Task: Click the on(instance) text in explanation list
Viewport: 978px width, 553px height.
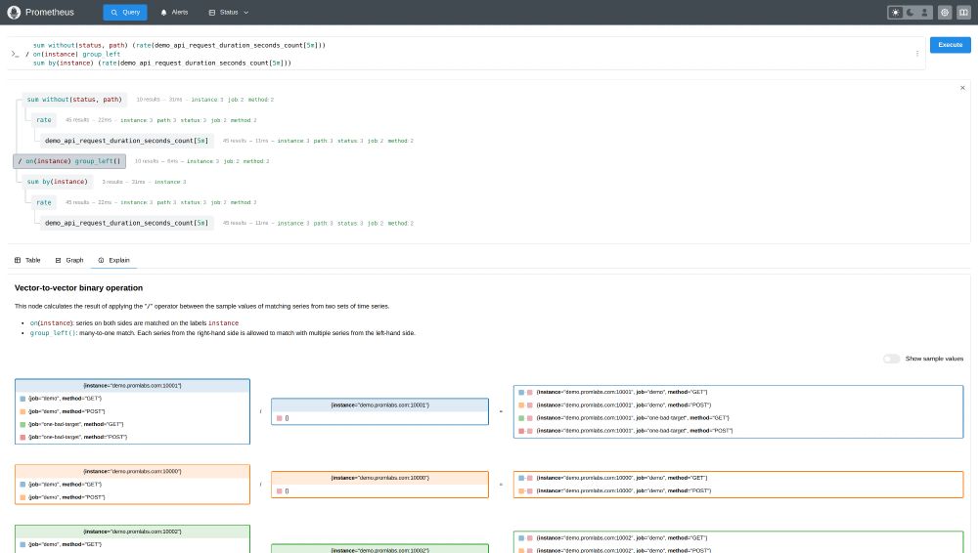Action: coord(51,323)
